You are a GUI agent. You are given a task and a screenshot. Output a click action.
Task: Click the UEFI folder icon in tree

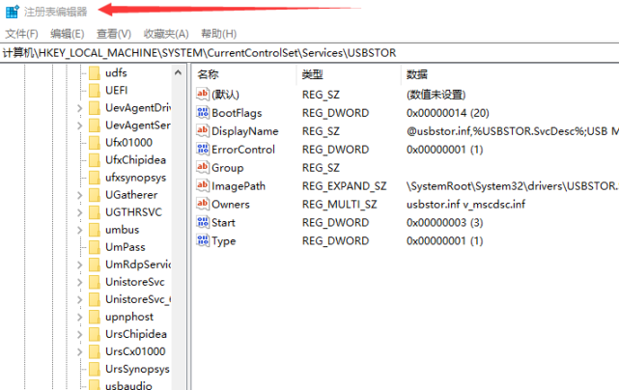coord(94,90)
